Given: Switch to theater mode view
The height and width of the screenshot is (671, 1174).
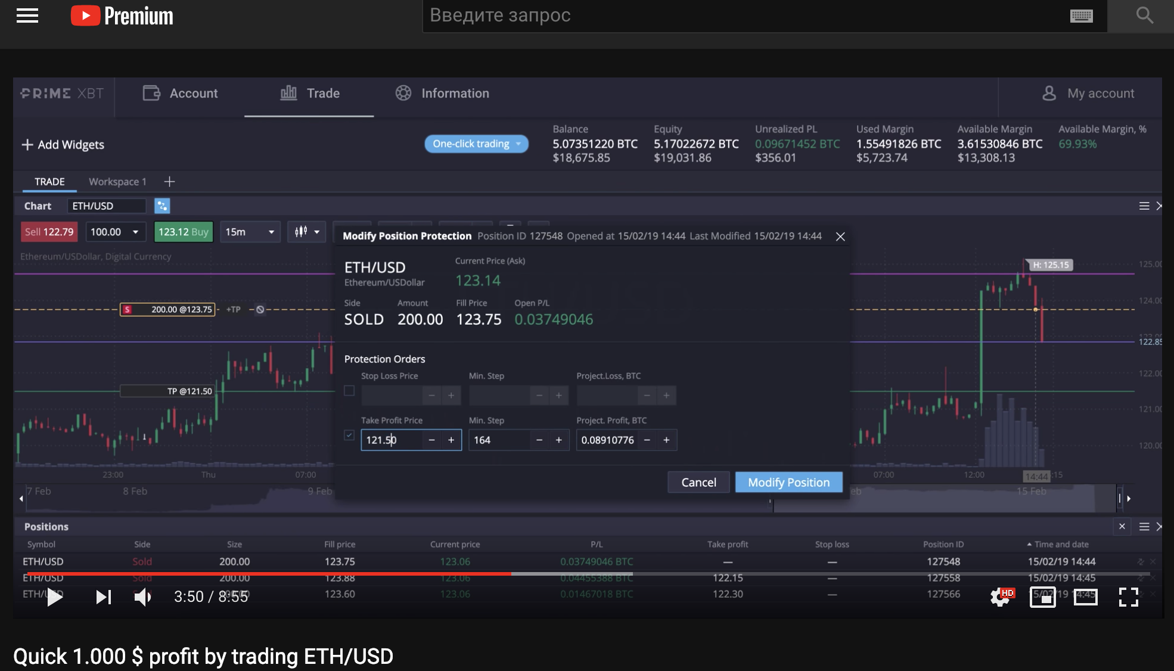Looking at the screenshot, I should click(1086, 597).
